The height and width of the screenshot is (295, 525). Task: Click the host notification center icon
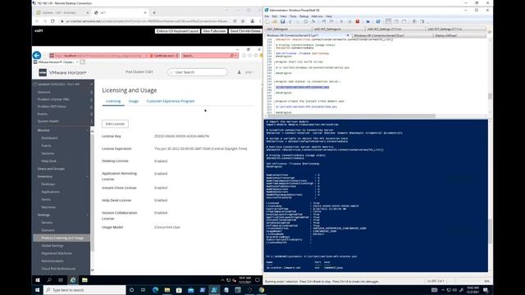(486, 290)
